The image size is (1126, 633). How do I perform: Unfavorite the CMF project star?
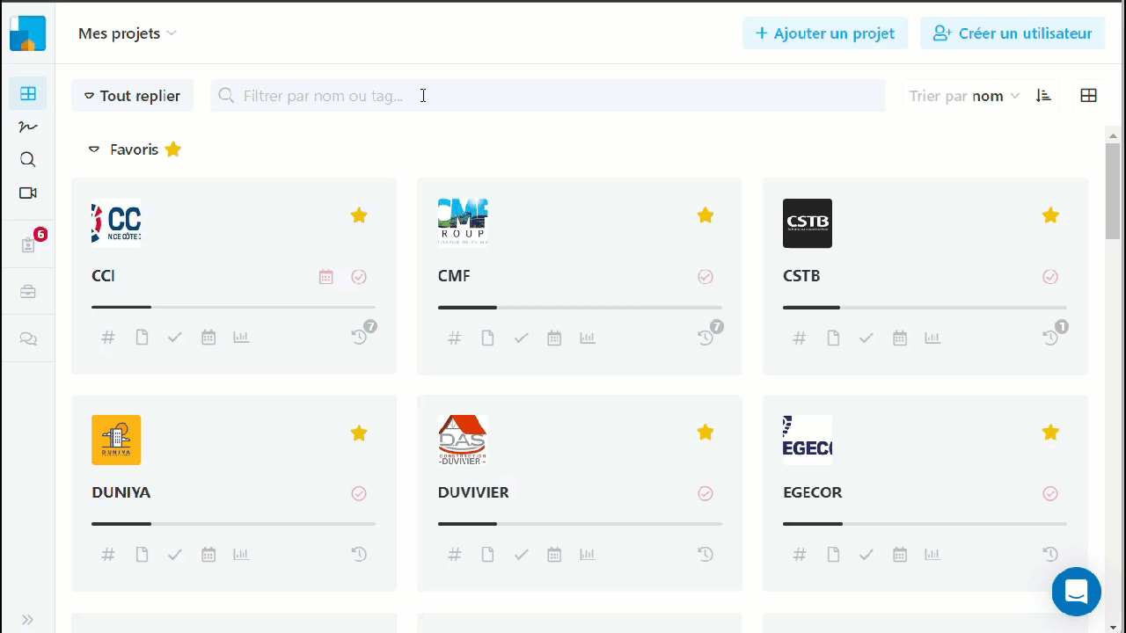pos(706,215)
